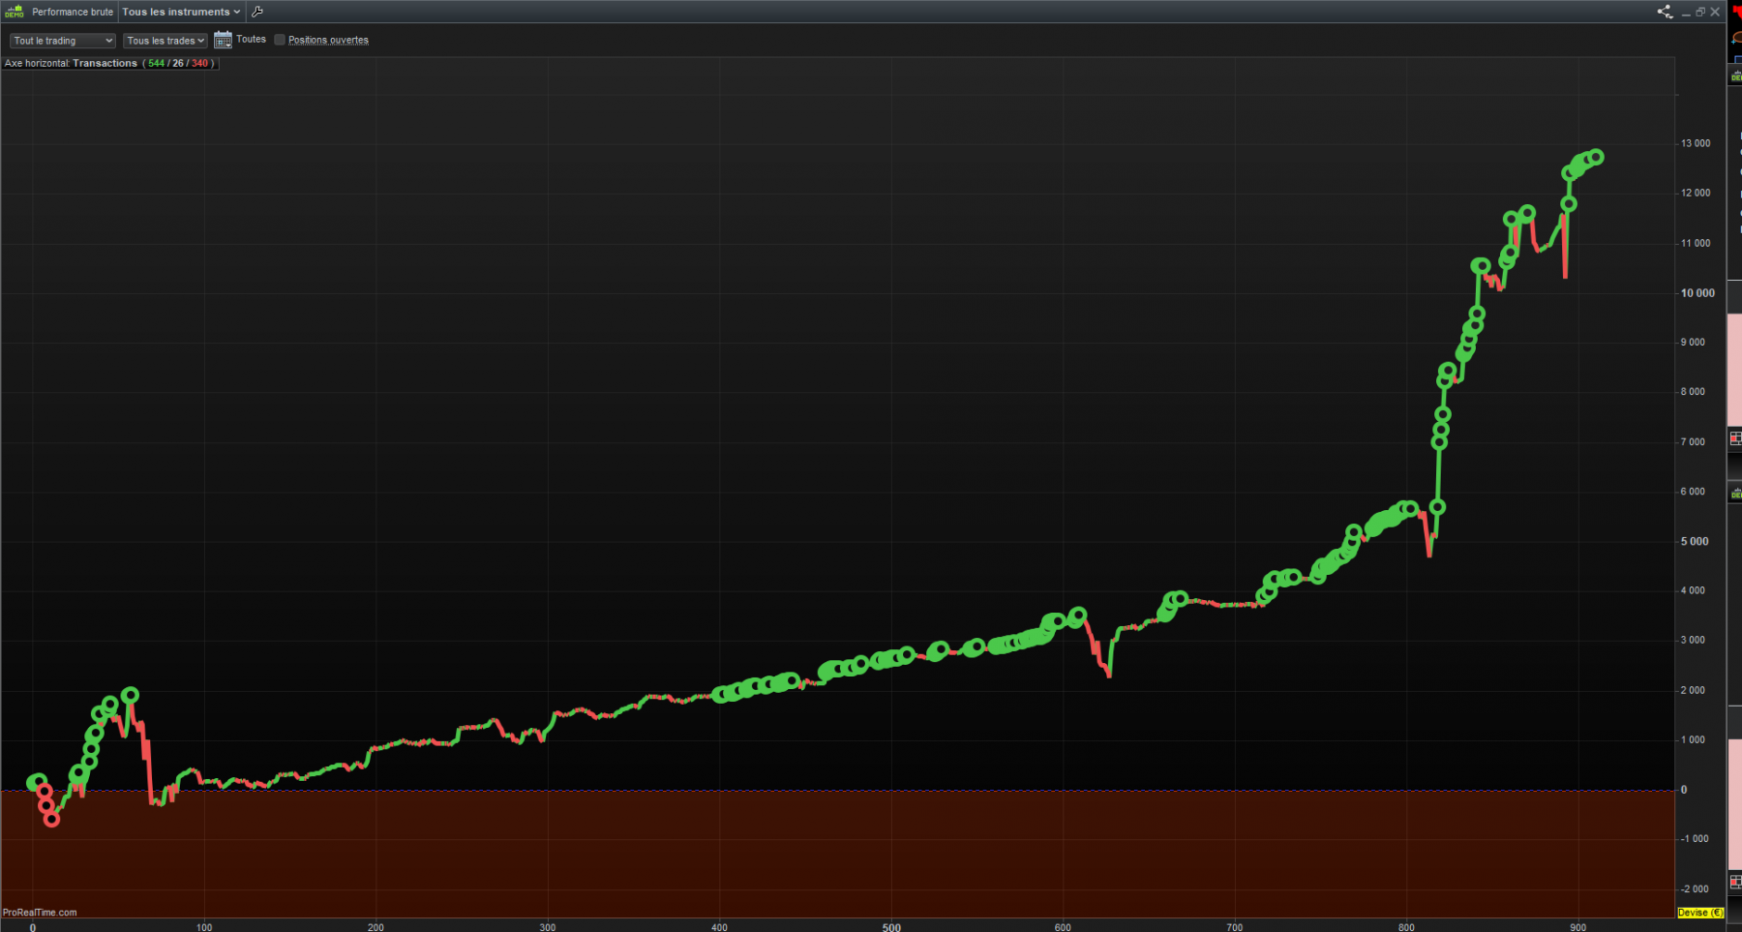Select the highest green trade marker
1742x932 pixels.
pos(1596,157)
